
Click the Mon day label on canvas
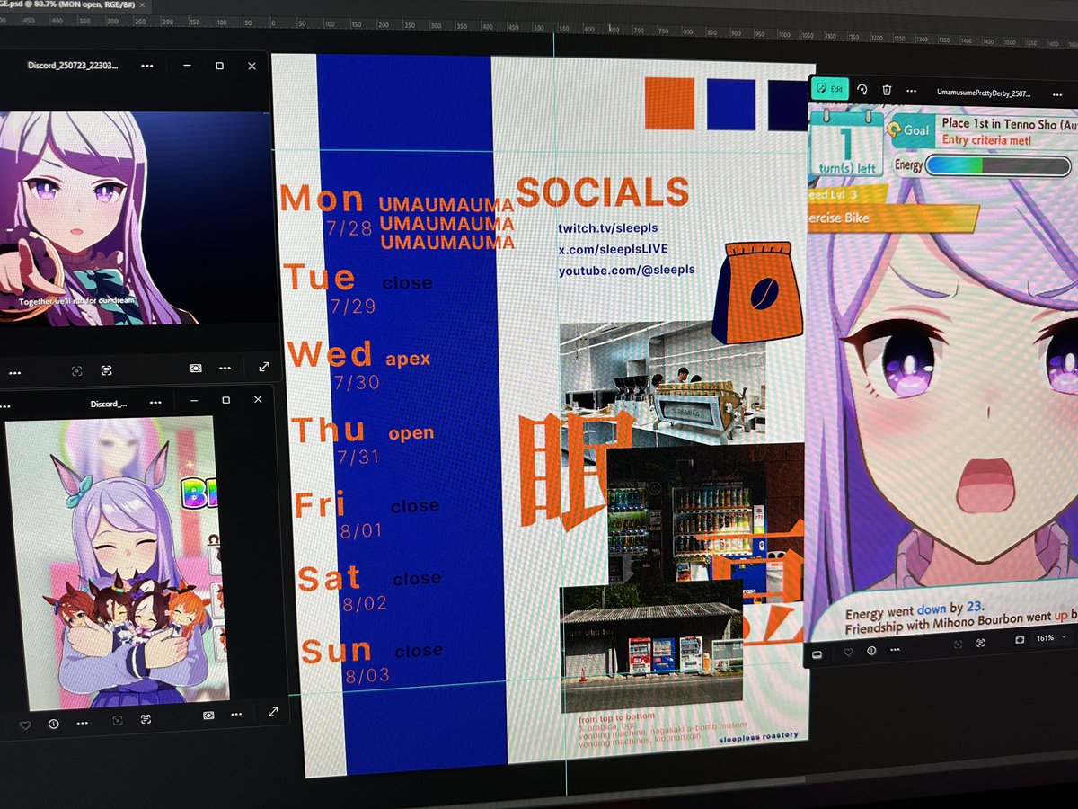pos(323,198)
